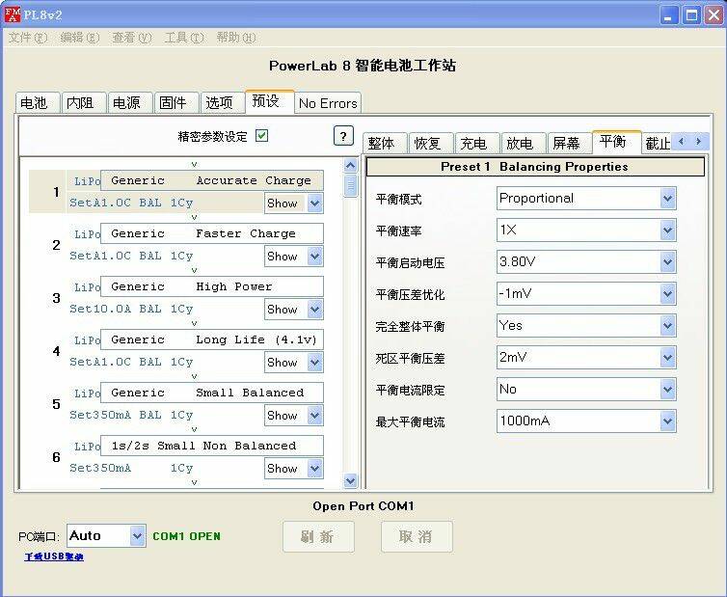The height and width of the screenshot is (597, 727).
Task: Select preset row number 4
Action: [x=56, y=351]
